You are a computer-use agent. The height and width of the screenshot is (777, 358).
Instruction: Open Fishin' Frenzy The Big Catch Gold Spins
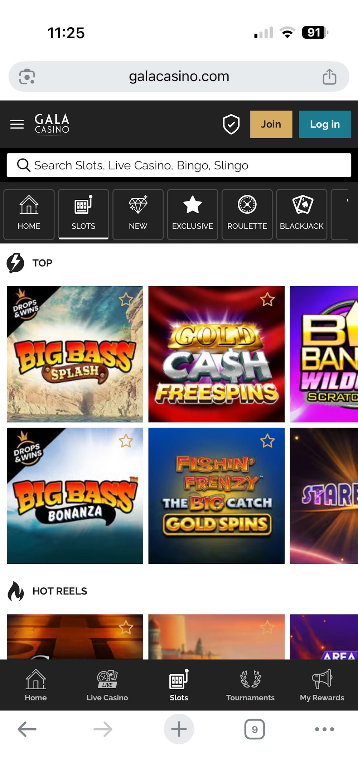coord(217,496)
